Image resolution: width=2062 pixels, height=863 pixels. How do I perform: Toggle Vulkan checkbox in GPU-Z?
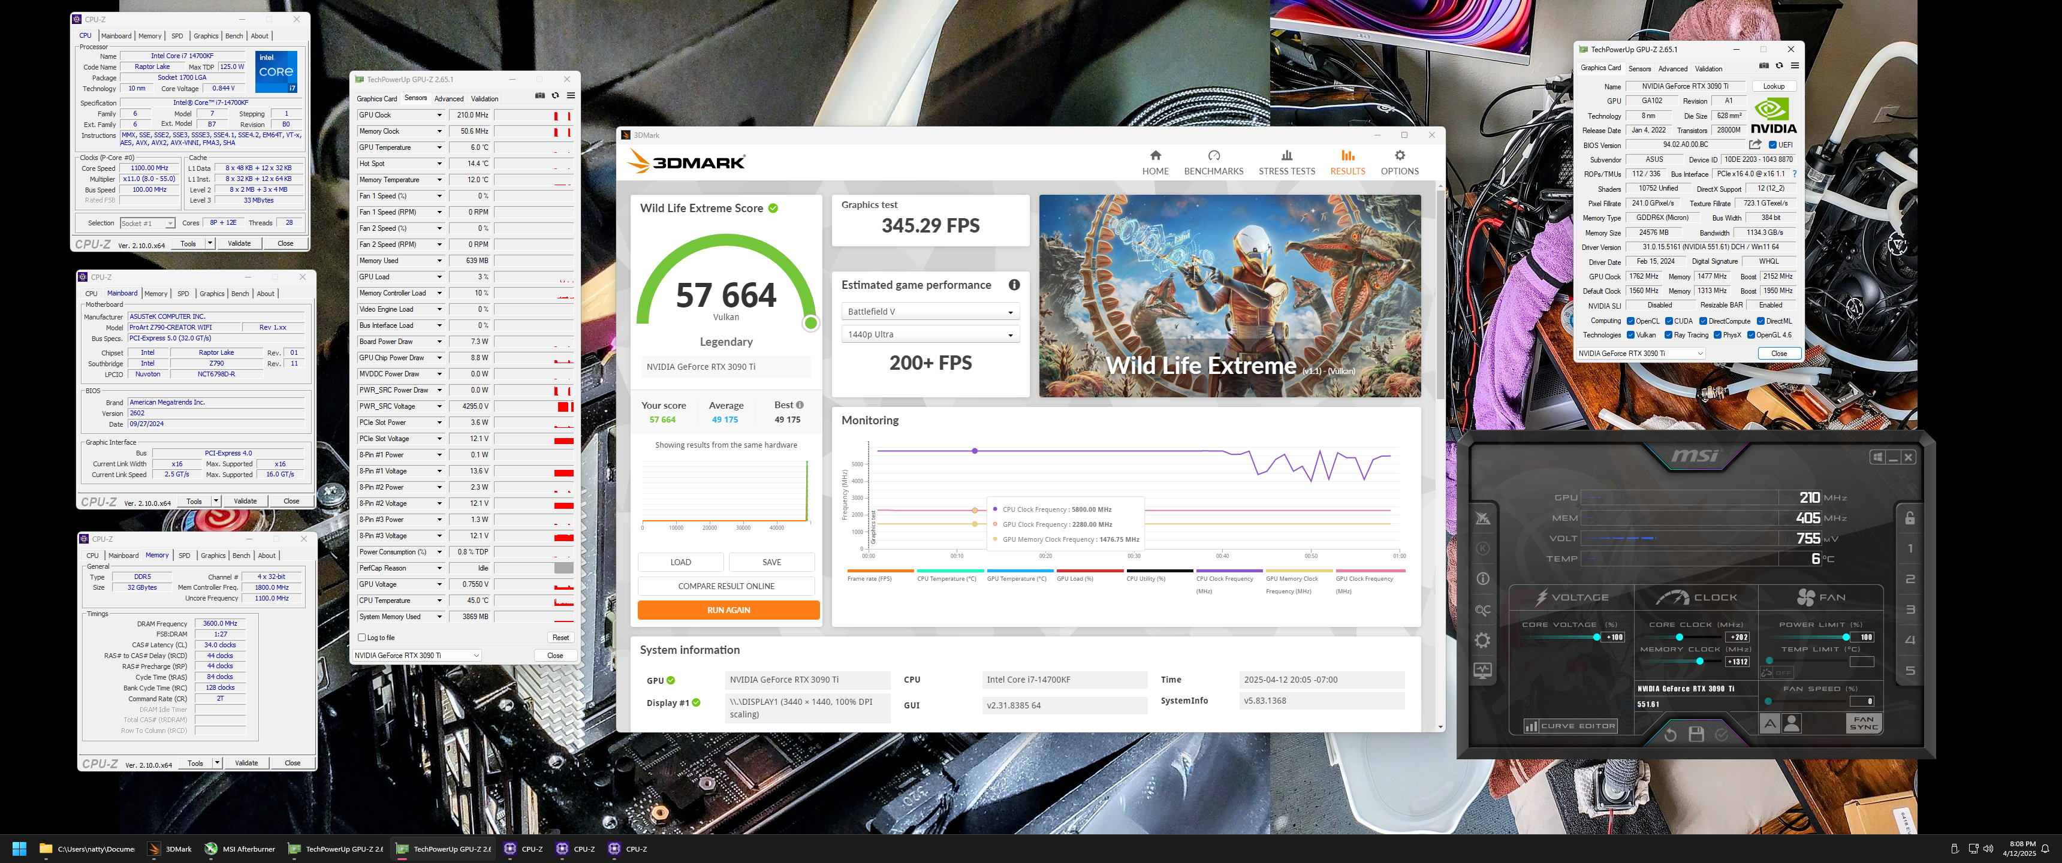(1630, 336)
